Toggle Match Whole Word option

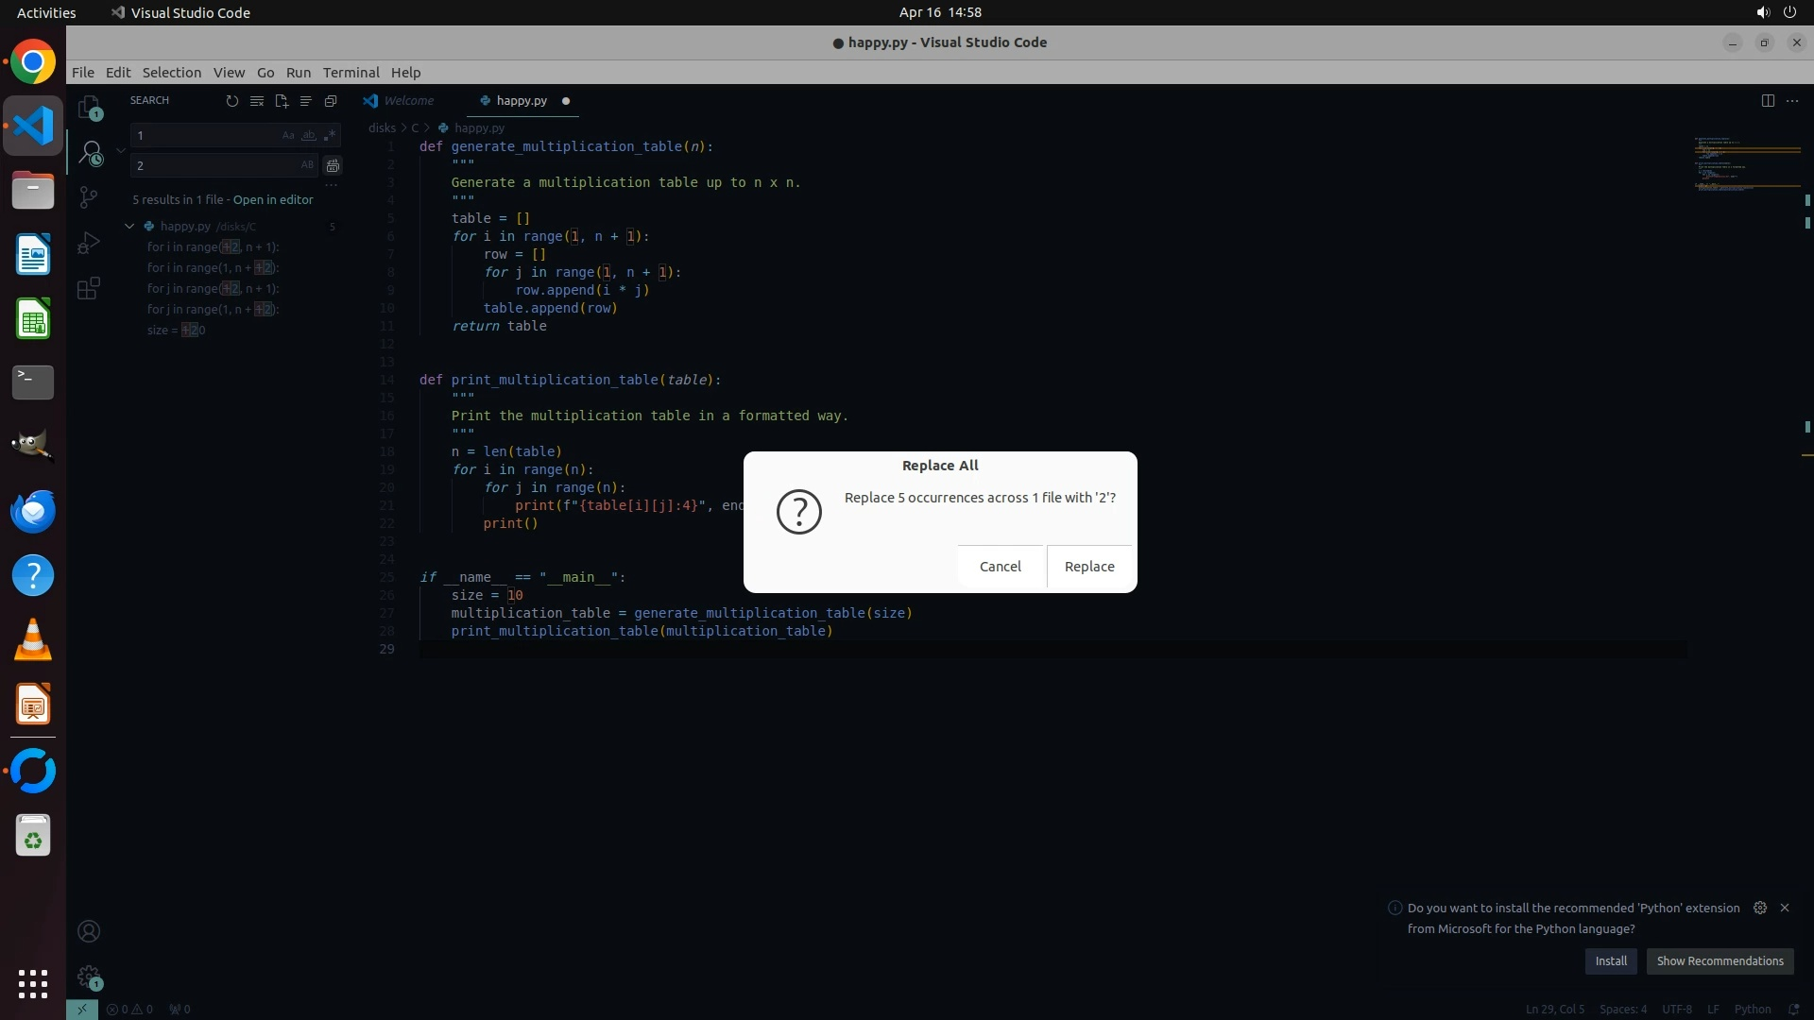pos(308,136)
